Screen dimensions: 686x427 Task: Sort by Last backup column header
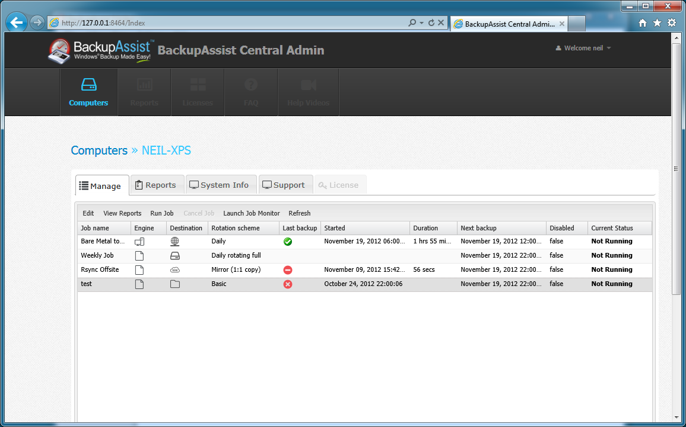tap(300, 228)
